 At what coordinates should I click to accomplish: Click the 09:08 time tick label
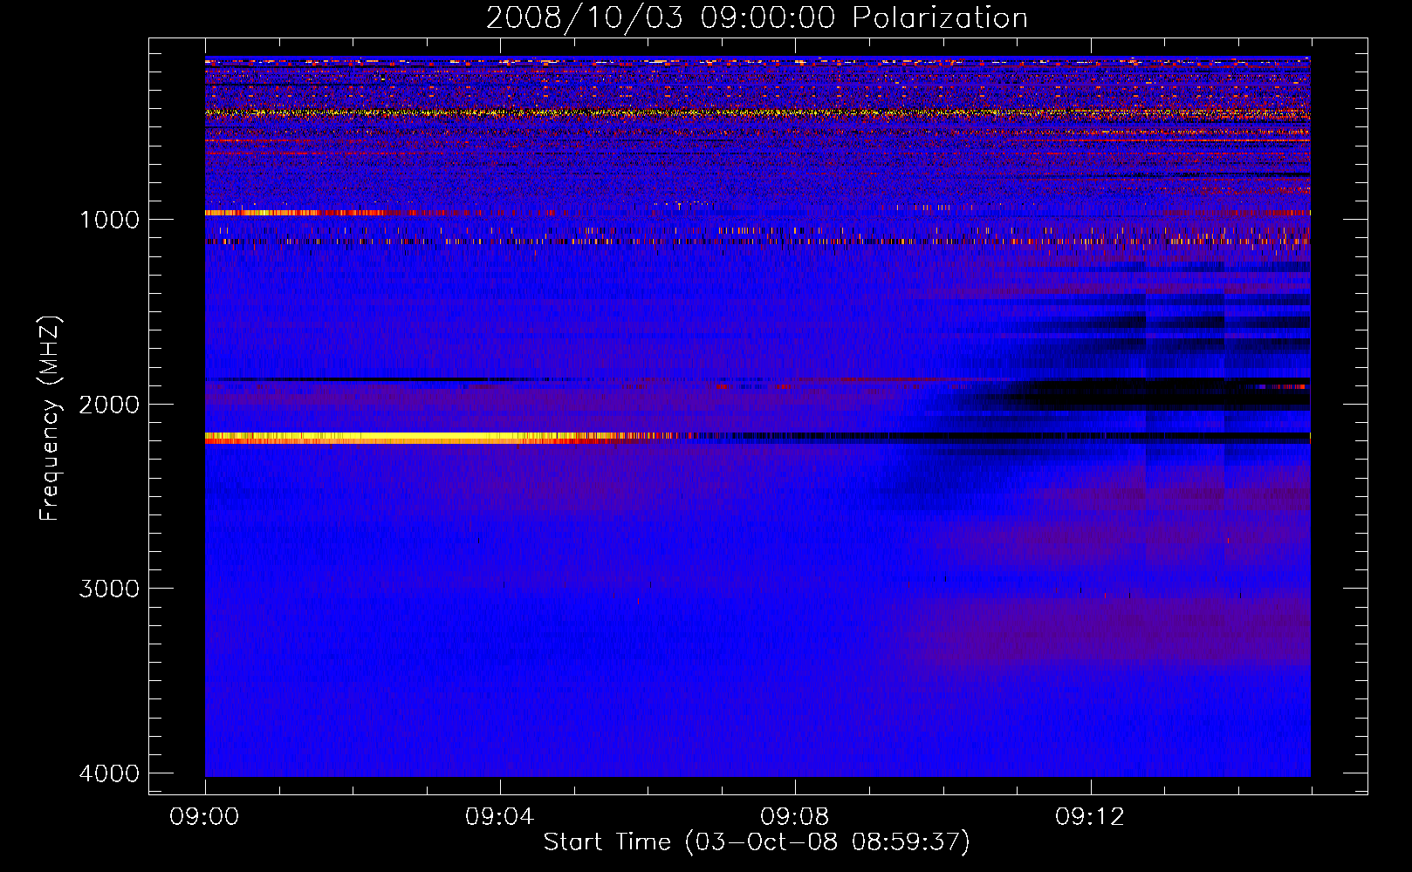[794, 817]
